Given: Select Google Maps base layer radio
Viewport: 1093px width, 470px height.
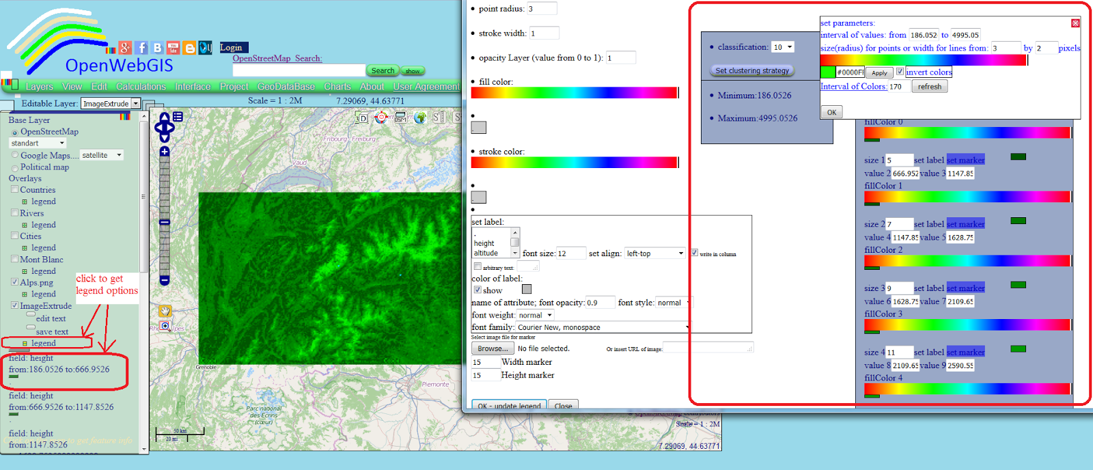Looking at the screenshot, I should [14, 156].
